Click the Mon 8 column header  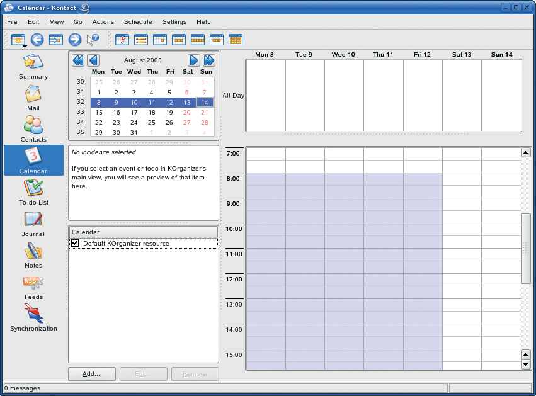[x=265, y=54]
